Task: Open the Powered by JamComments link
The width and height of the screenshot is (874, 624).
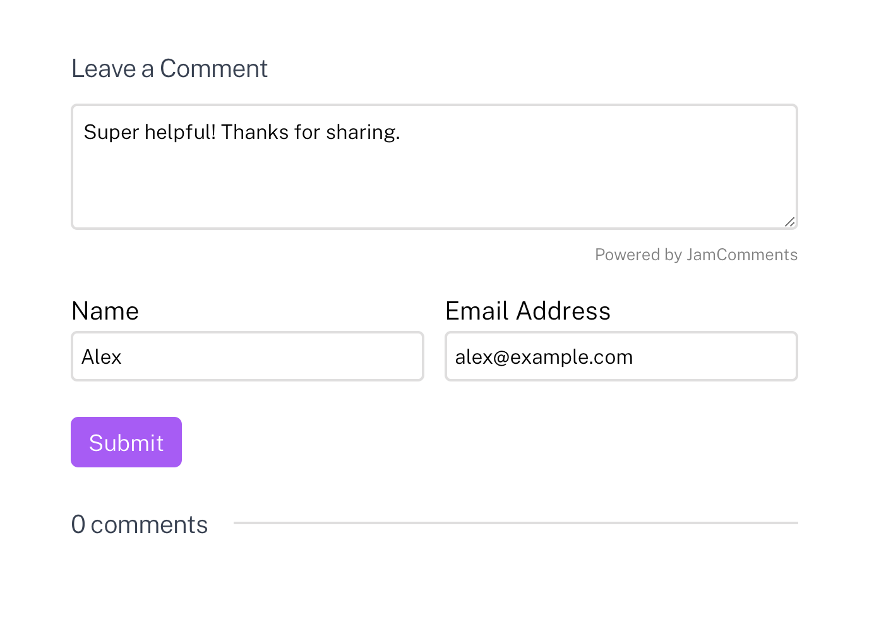Action: click(696, 255)
